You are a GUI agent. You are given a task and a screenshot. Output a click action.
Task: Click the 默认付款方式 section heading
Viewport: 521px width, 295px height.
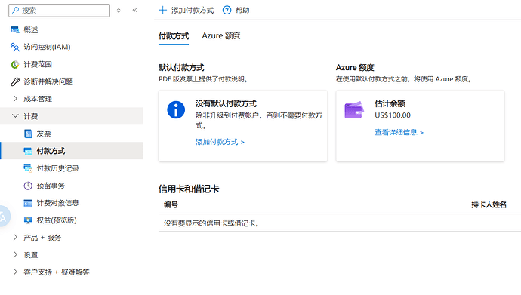tap(181, 68)
